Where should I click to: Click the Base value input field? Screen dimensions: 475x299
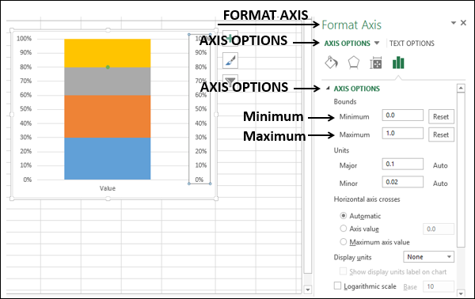point(439,286)
